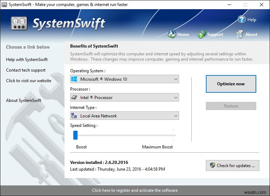Click the Maximum Boost label
270x196 pixels.
pyautogui.click(x=158, y=147)
